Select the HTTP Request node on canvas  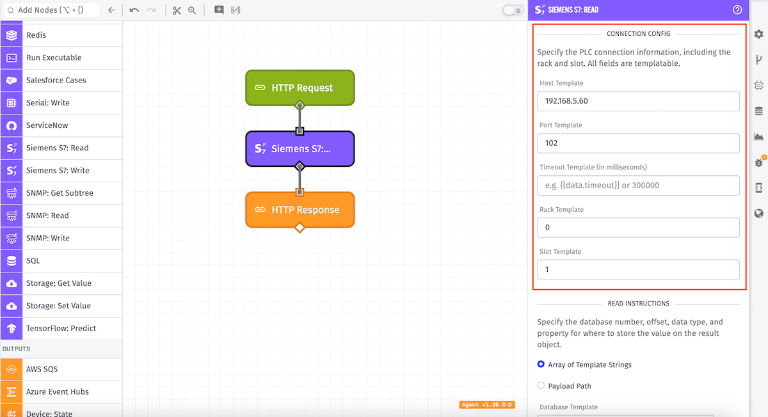pyautogui.click(x=300, y=88)
